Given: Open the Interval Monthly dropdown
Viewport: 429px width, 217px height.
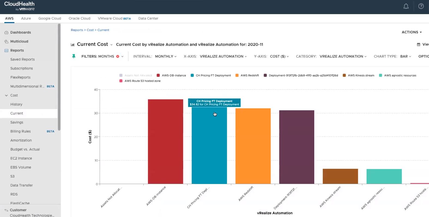Looking at the screenshot, I should point(166,56).
